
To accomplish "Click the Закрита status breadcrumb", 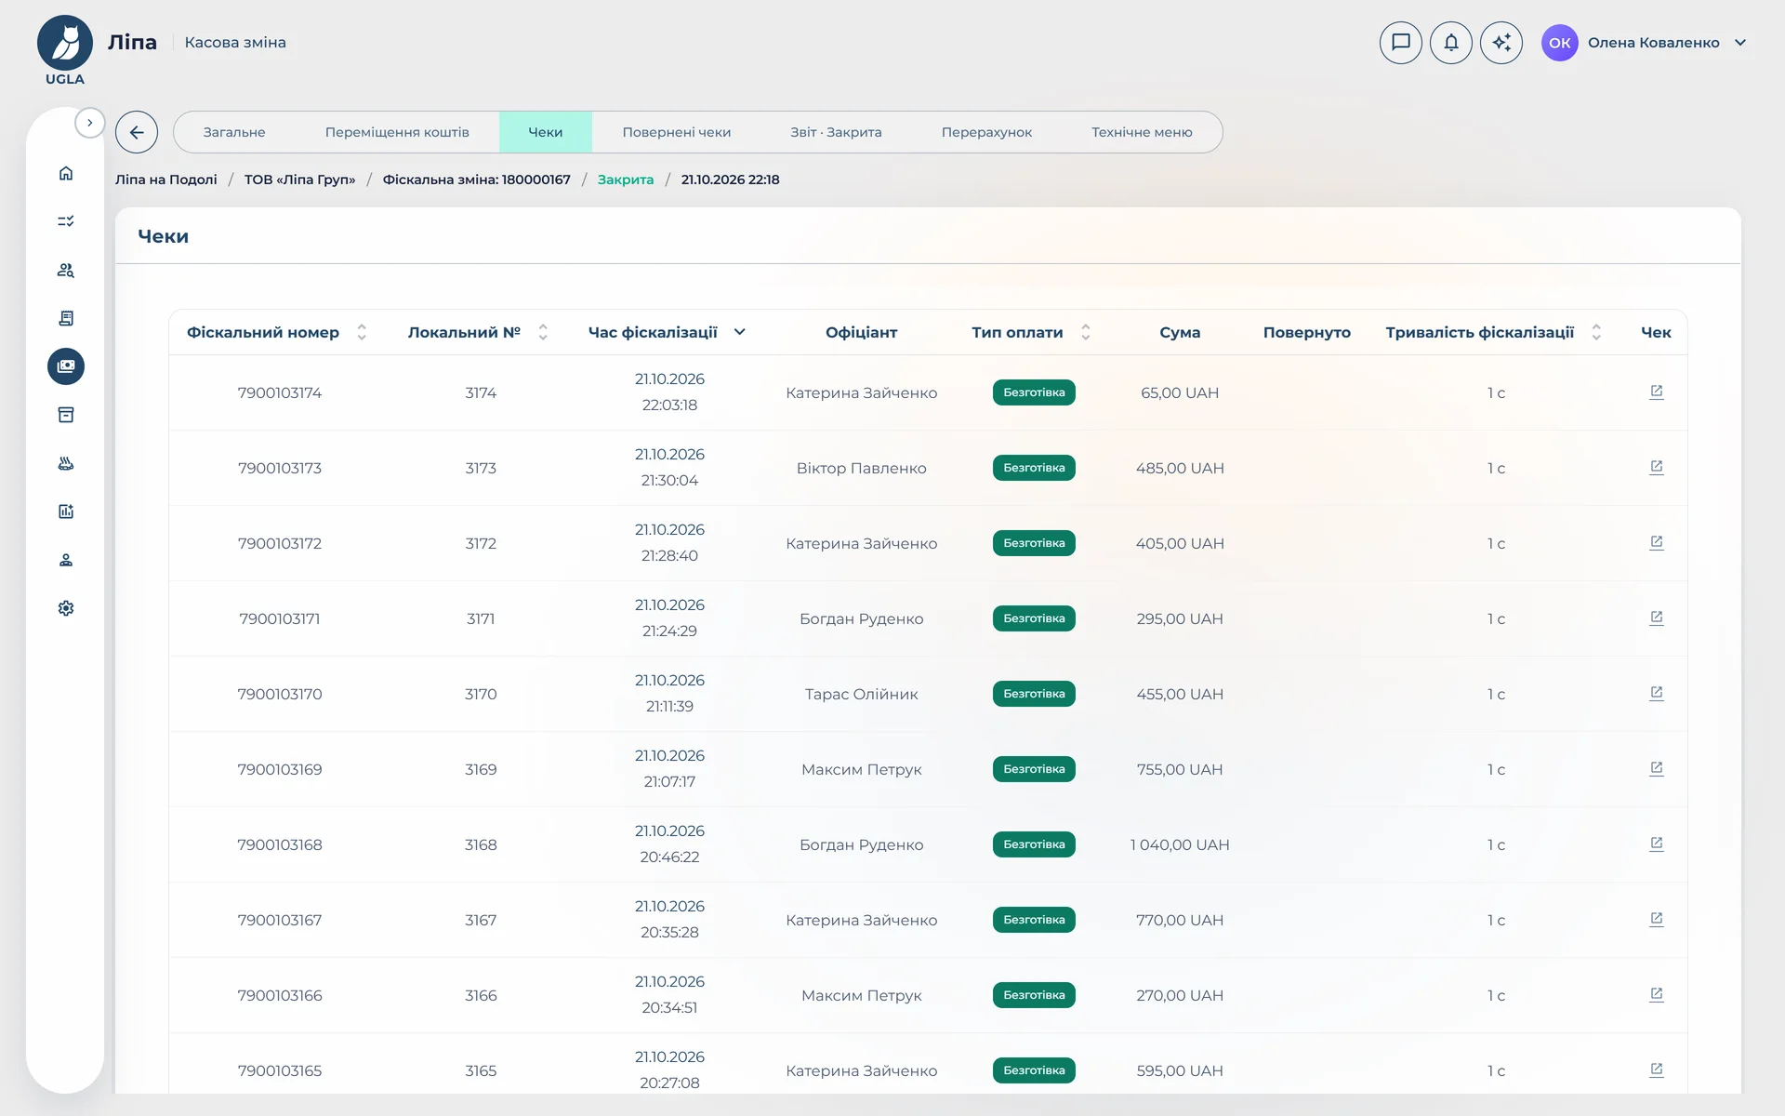I will [x=625, y=179].
